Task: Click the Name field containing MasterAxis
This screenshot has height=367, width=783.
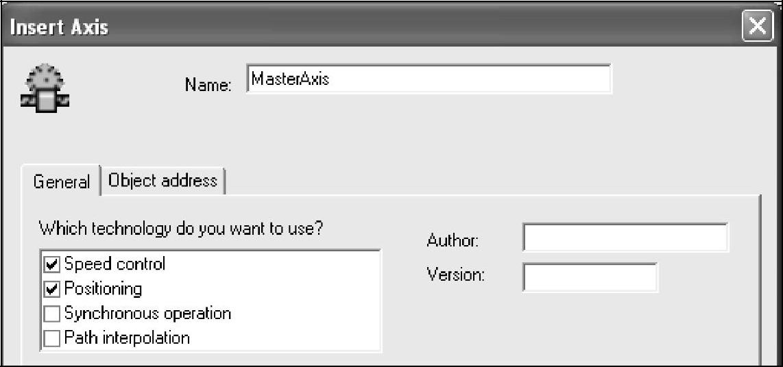Action: 428,79
